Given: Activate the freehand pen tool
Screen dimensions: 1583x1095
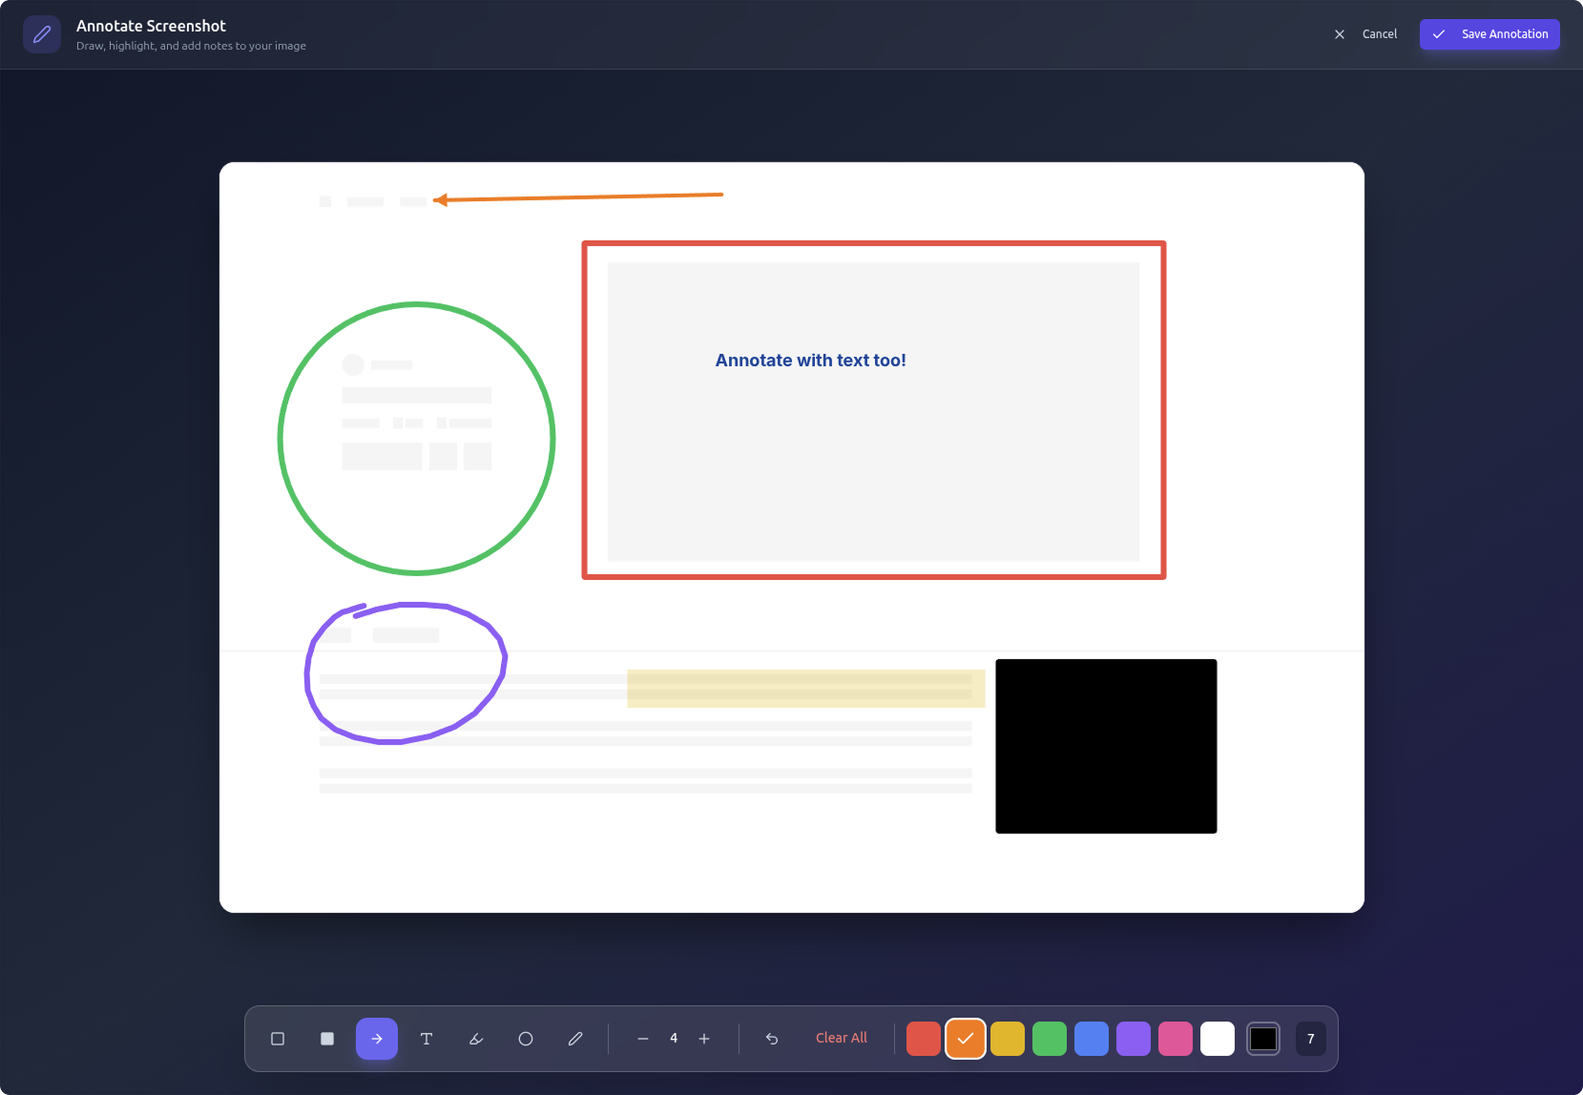Looking at the screenshot, I should pos(575,1039).
